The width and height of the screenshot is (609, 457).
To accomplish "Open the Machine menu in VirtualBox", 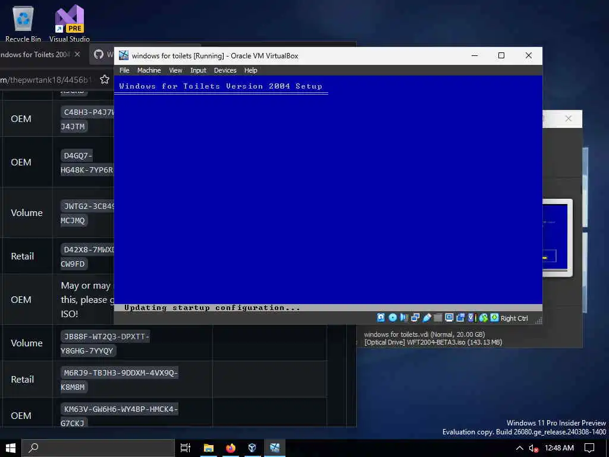I will point(149,70).
